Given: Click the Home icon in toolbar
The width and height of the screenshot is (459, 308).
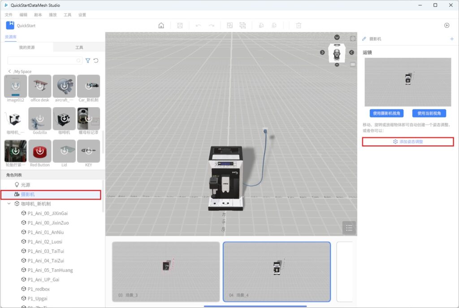Looking at the screenshot, I should [161, 26].
